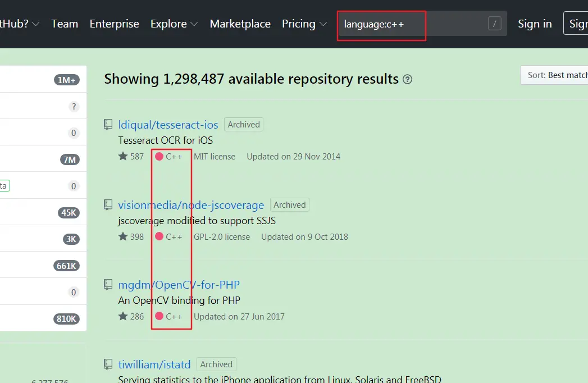Click the Showing 1,298,487 available repository results heading
Screen dimensions: 588x383
(251, 79)
